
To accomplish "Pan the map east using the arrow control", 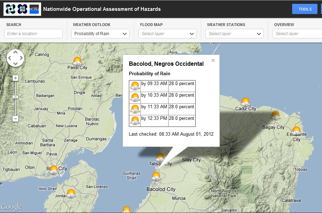I will point(21,58).
